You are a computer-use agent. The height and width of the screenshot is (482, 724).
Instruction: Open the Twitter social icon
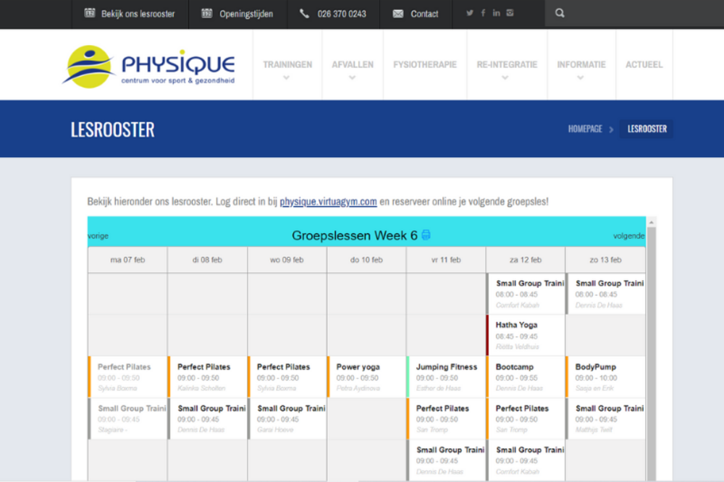click(x=471, y=12)
